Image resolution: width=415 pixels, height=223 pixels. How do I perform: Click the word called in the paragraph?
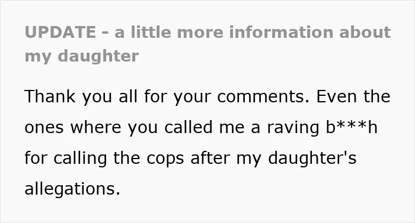coord(189,127)
